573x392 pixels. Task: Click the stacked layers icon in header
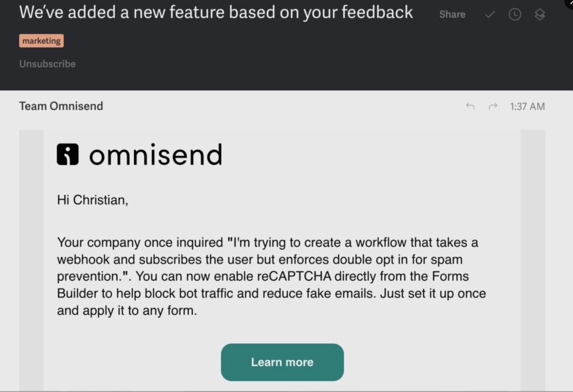(539, 15)
